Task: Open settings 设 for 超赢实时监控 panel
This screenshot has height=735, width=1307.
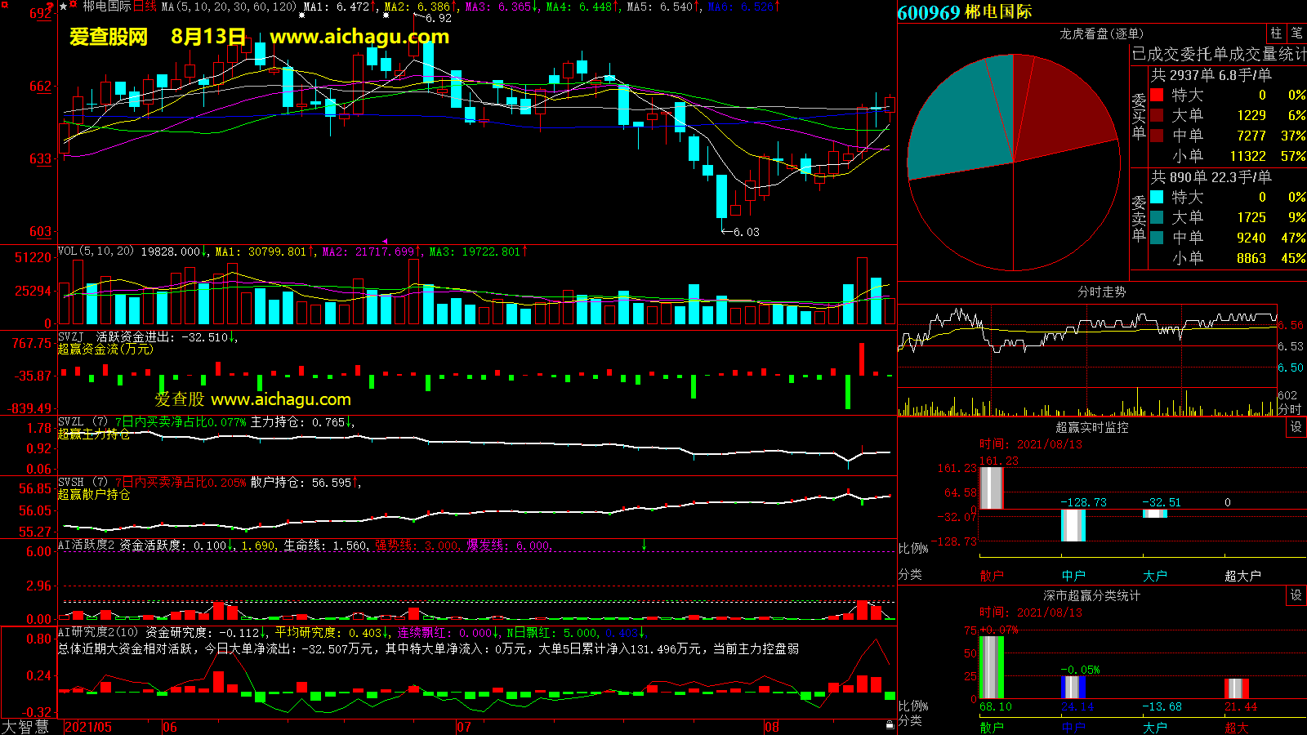Action: (x=1296, y=427)
